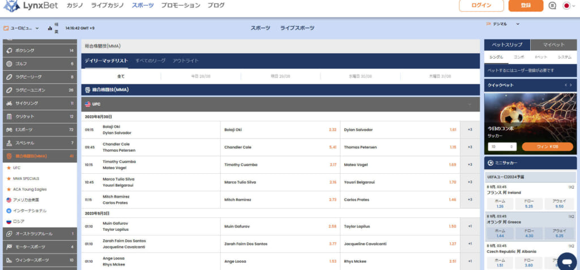Image resolution: width=580 pixels, height=270 pixels.
Task: Click the cricket wicket icon for クリケット
Action: tap(10, 117)
